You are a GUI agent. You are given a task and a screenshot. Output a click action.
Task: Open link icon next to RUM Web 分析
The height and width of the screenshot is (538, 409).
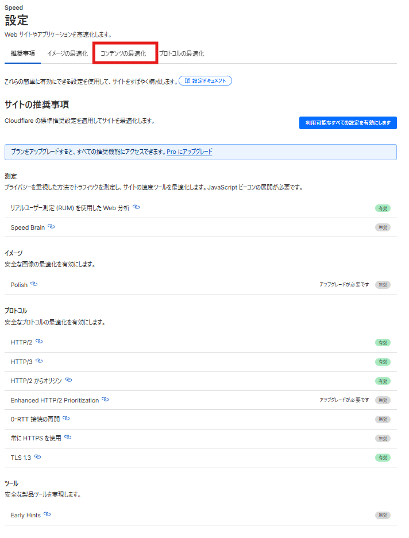pos(136,207)
